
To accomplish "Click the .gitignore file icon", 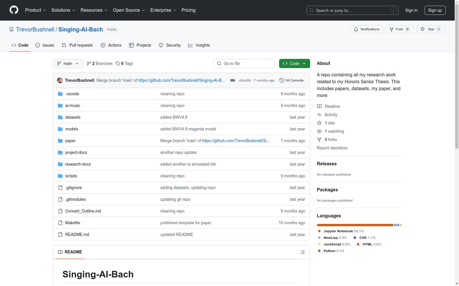I will pos(60,188).
